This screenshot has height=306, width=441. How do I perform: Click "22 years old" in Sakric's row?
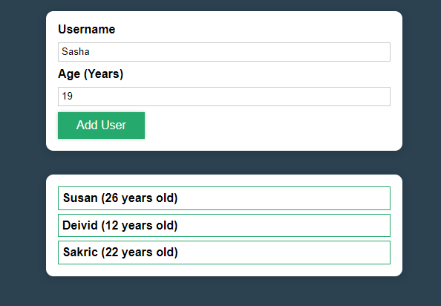pos(140,253)
